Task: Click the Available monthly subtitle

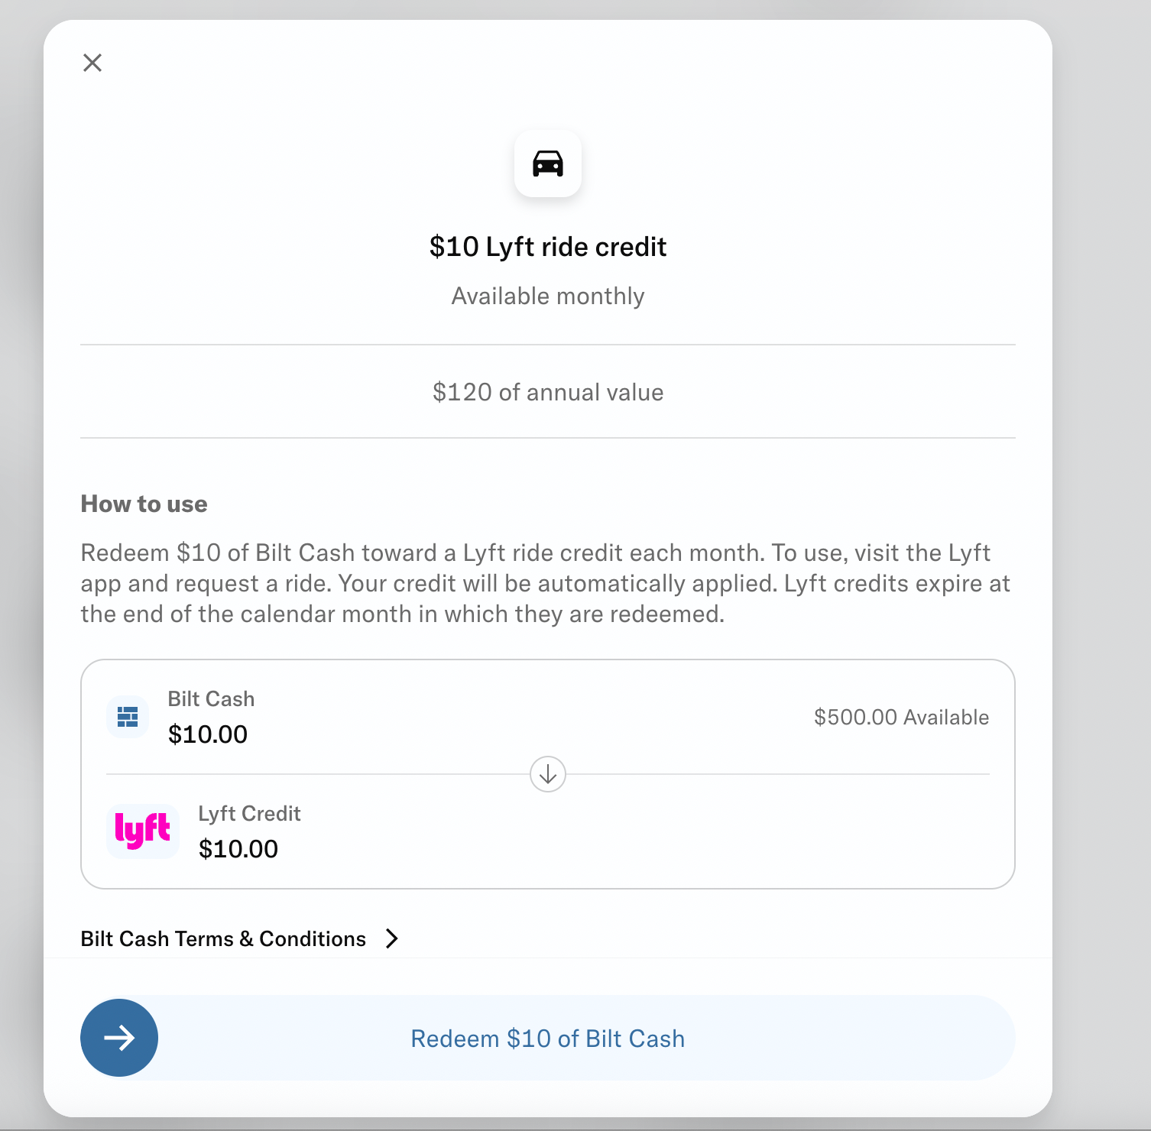Action: click(x=547, y=296)
